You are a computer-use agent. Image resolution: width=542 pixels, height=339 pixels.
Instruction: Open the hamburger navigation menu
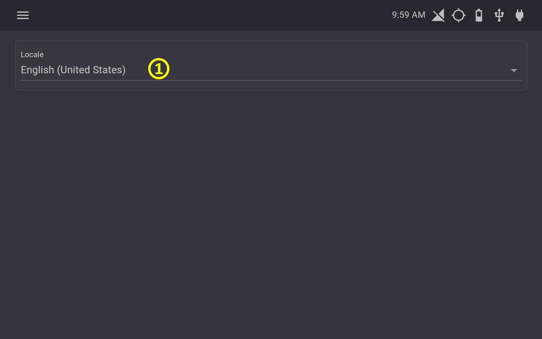[x=23, y=15]
